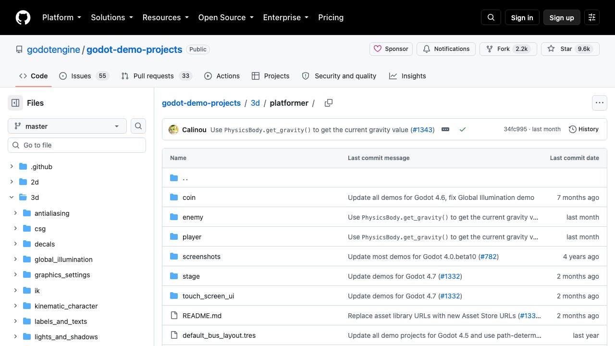This screenshot has width=615, height=346.
Task: Open the enemy folder icon
Action: click(x=174, y=217)
